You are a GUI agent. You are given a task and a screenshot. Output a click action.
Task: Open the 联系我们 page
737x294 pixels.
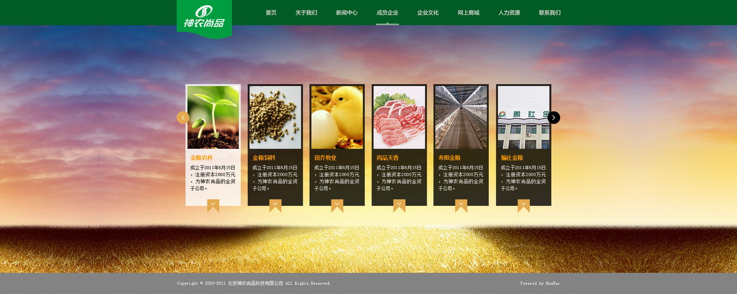click(x=550, y=13)
